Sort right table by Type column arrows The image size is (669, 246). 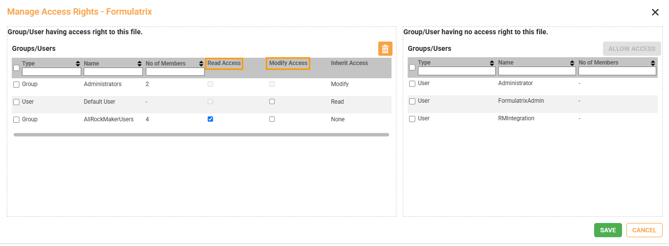click(492, 63)
